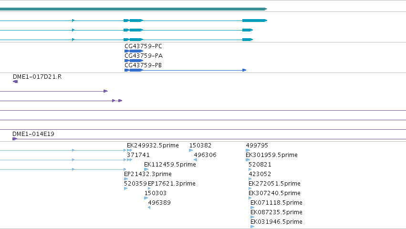Screen dimensions: 406x229
Task: Select the 520359 feature label
Action: pos(135,184)
